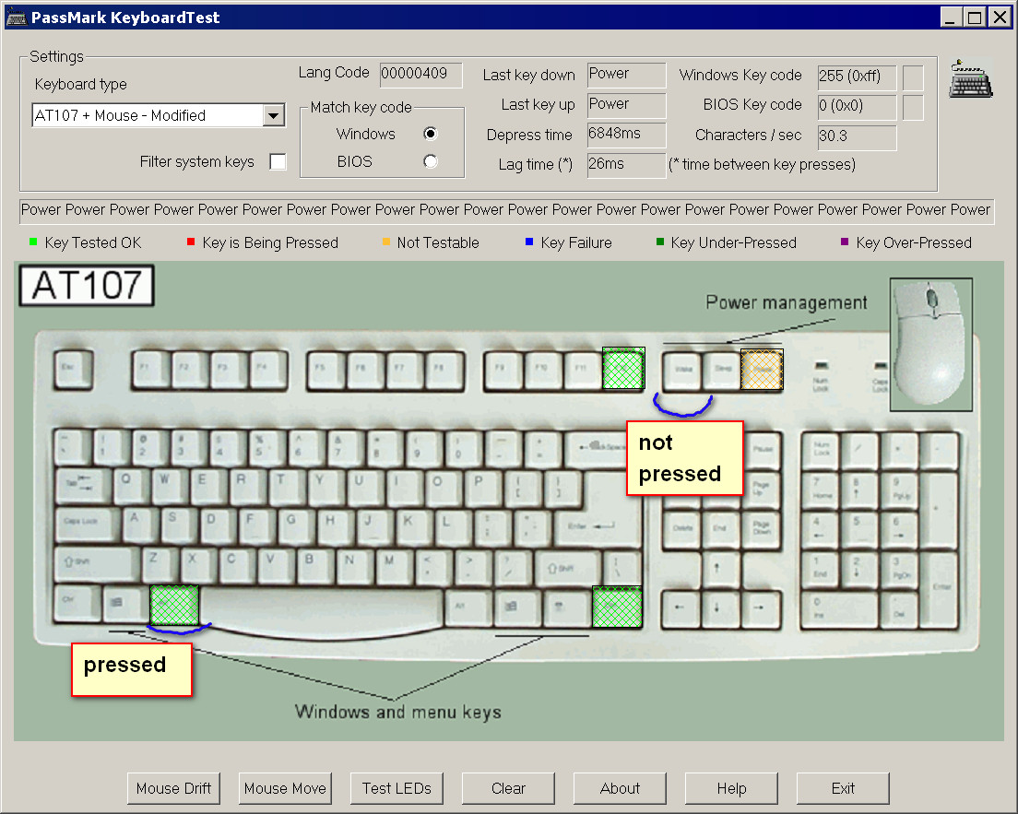Screen dimensions: 1018x814
Task: Open the About dialog
Action: (620, 788)
